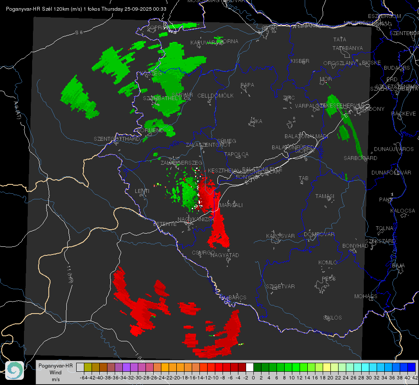Click the KOMLÓ city label
The image size is (419, 385).
327,263
